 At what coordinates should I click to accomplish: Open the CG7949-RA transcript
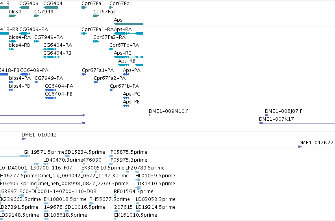(x=37, y=41)
